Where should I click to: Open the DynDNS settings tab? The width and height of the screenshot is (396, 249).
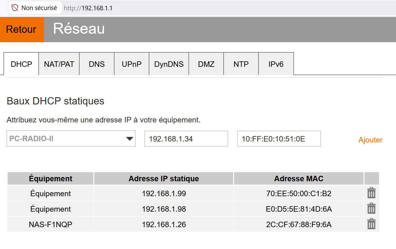click(x=169, y=64)
